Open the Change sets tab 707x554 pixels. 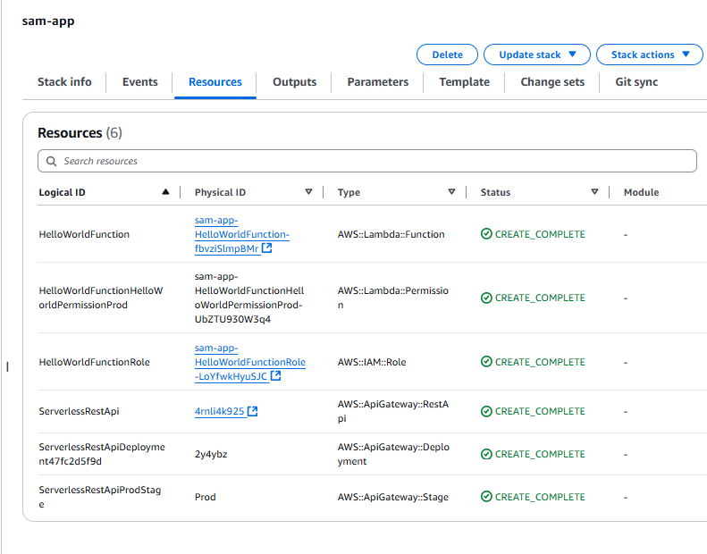point(552,82)
